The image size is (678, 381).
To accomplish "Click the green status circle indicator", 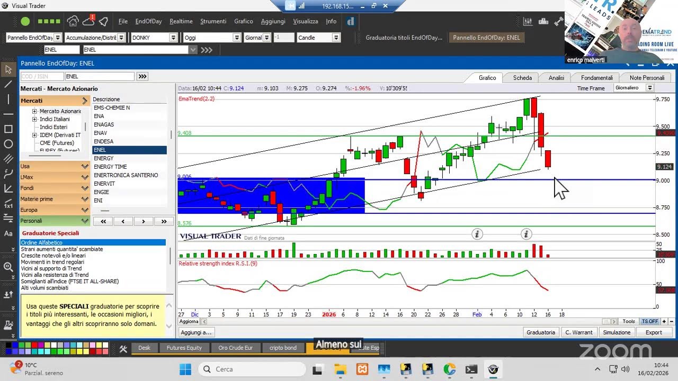I will click(25, 22).
